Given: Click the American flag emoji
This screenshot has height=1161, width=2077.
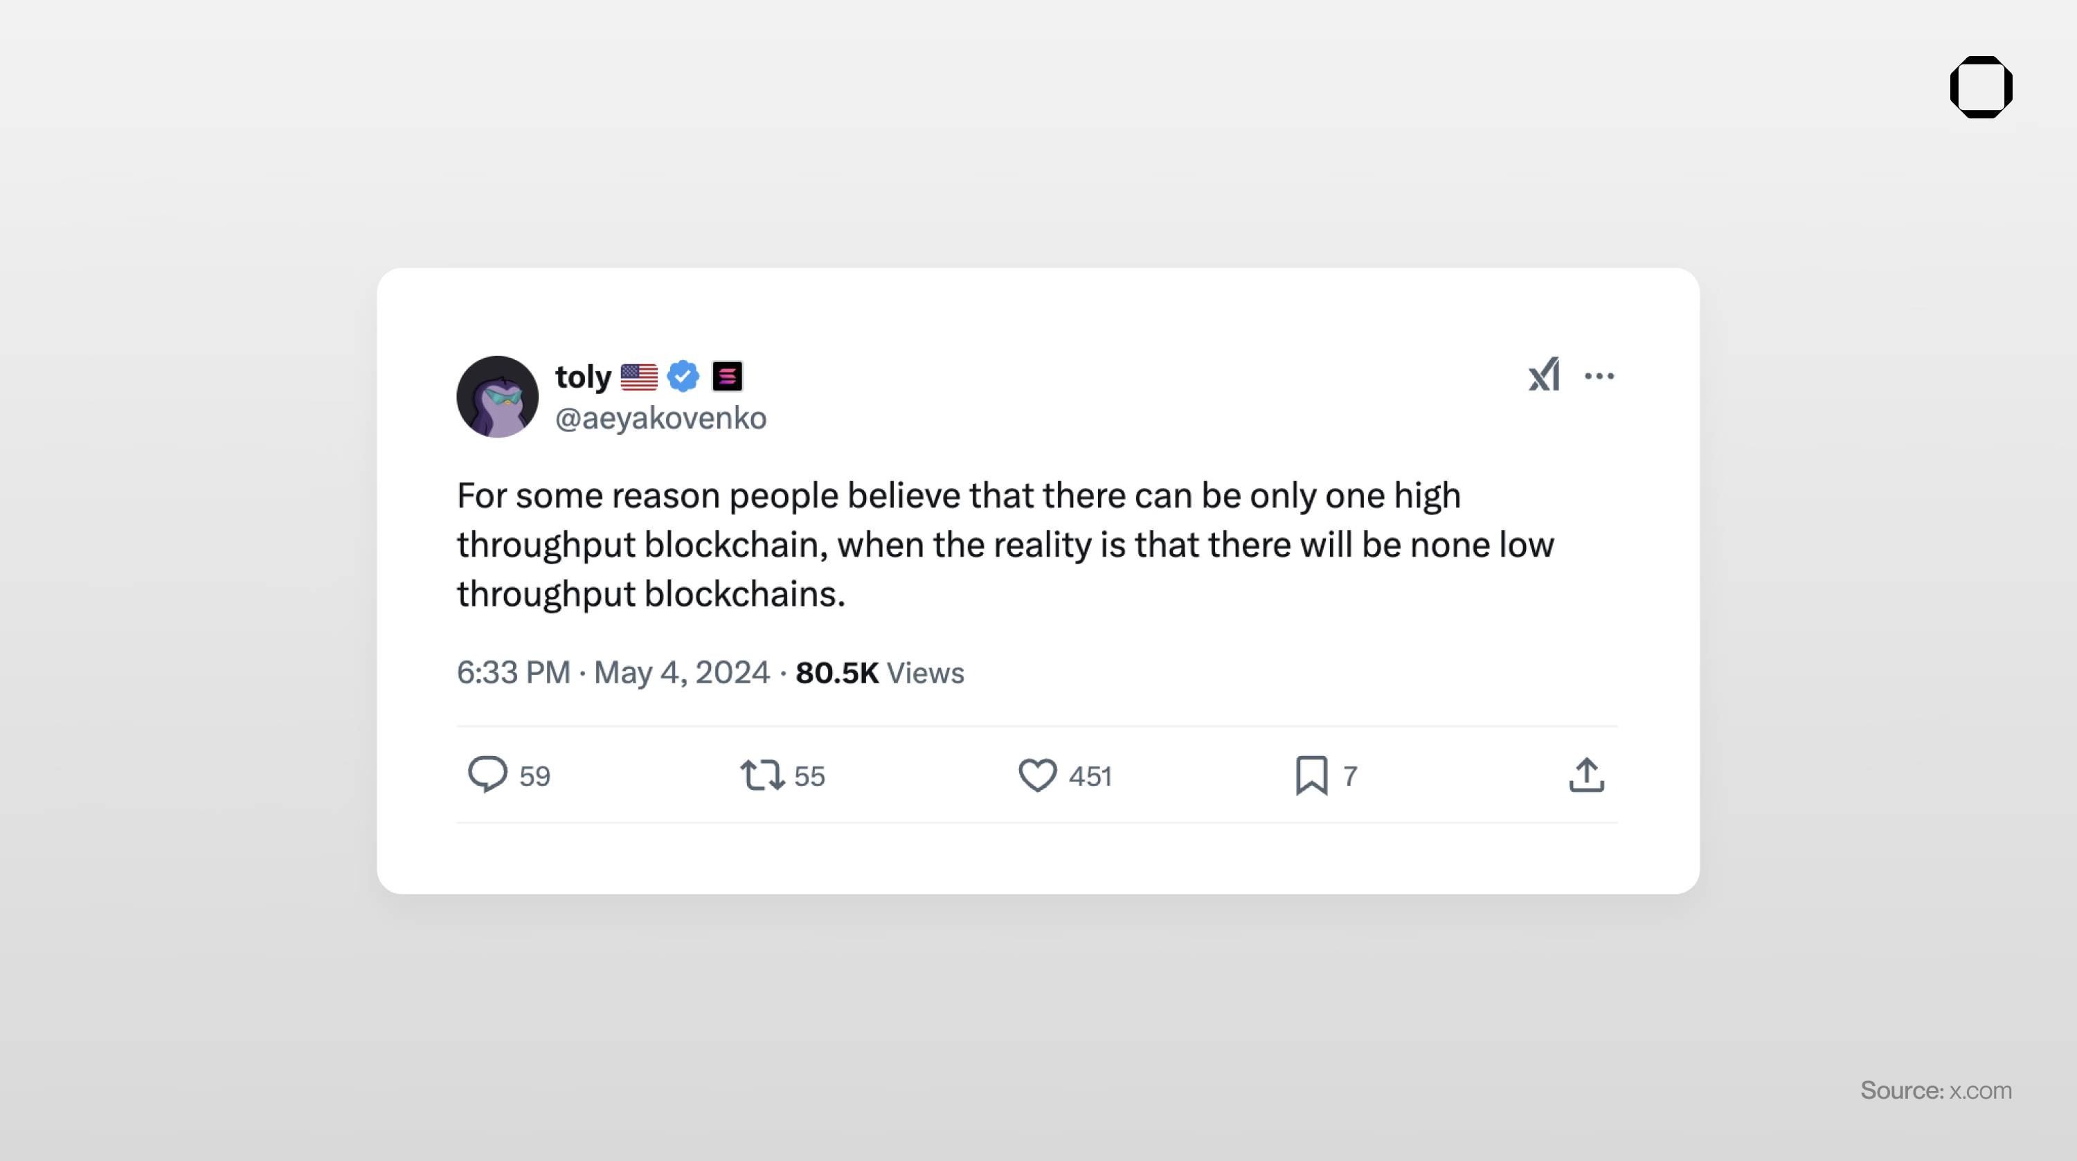Looking at the screenshot, I should (638, 377).
